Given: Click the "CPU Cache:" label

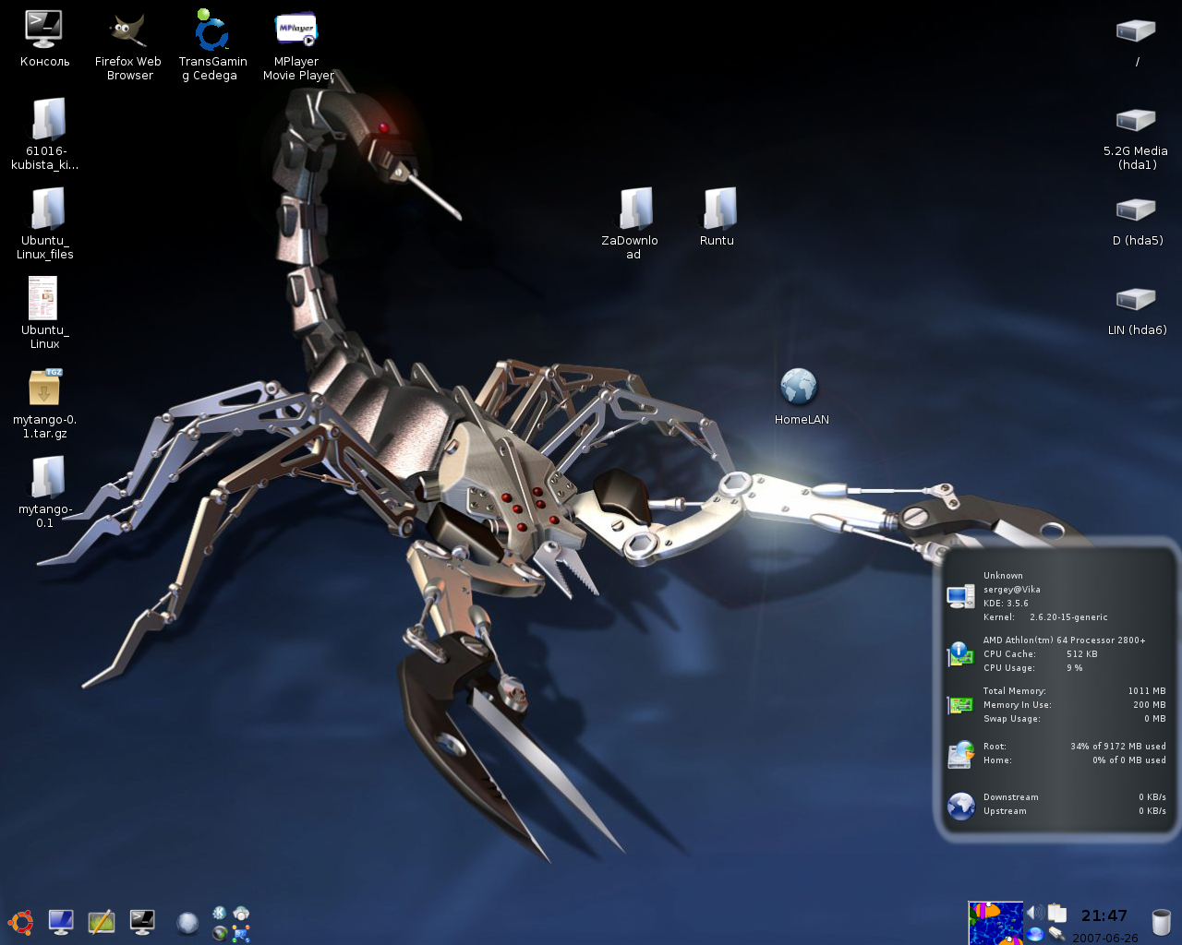Looking at the screenshot, I should click(x=1009, y=654).
